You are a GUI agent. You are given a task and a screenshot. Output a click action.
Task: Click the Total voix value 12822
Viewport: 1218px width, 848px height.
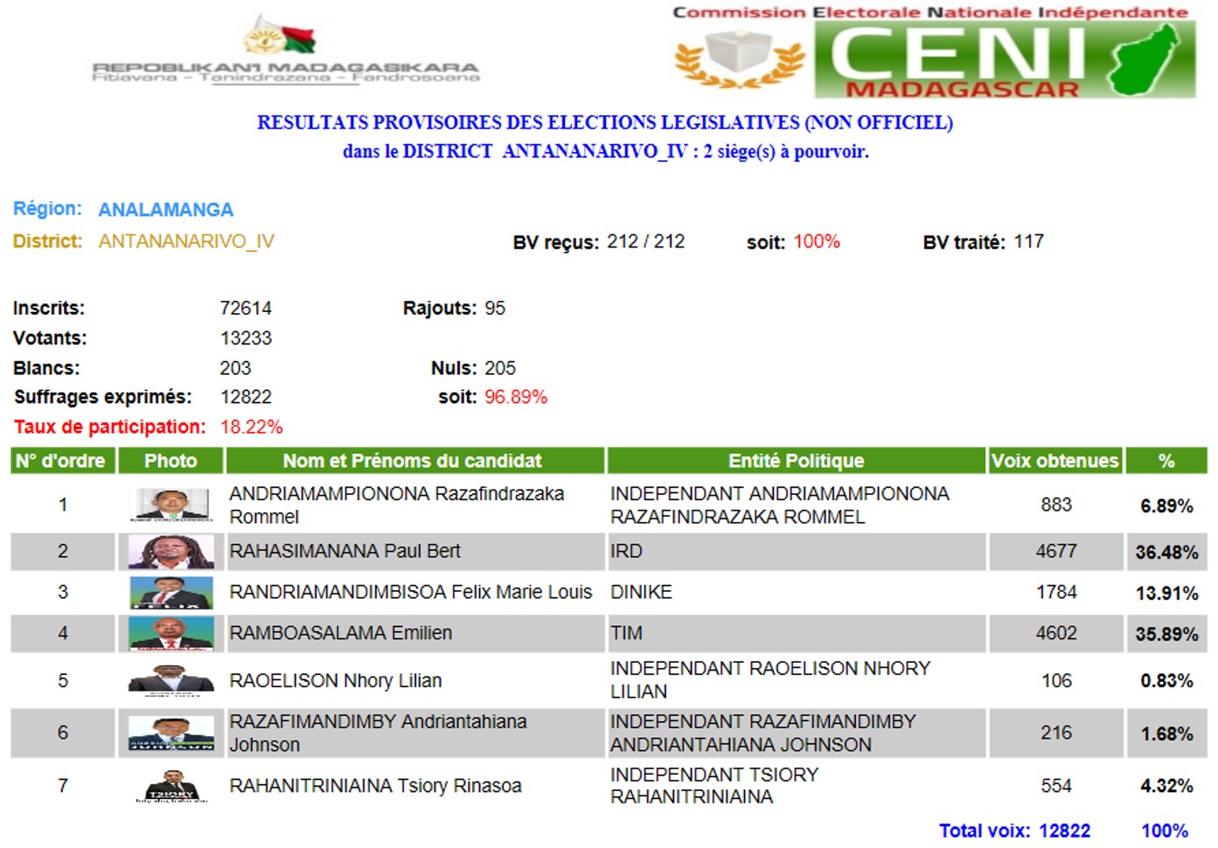(x=1064, y=831)
